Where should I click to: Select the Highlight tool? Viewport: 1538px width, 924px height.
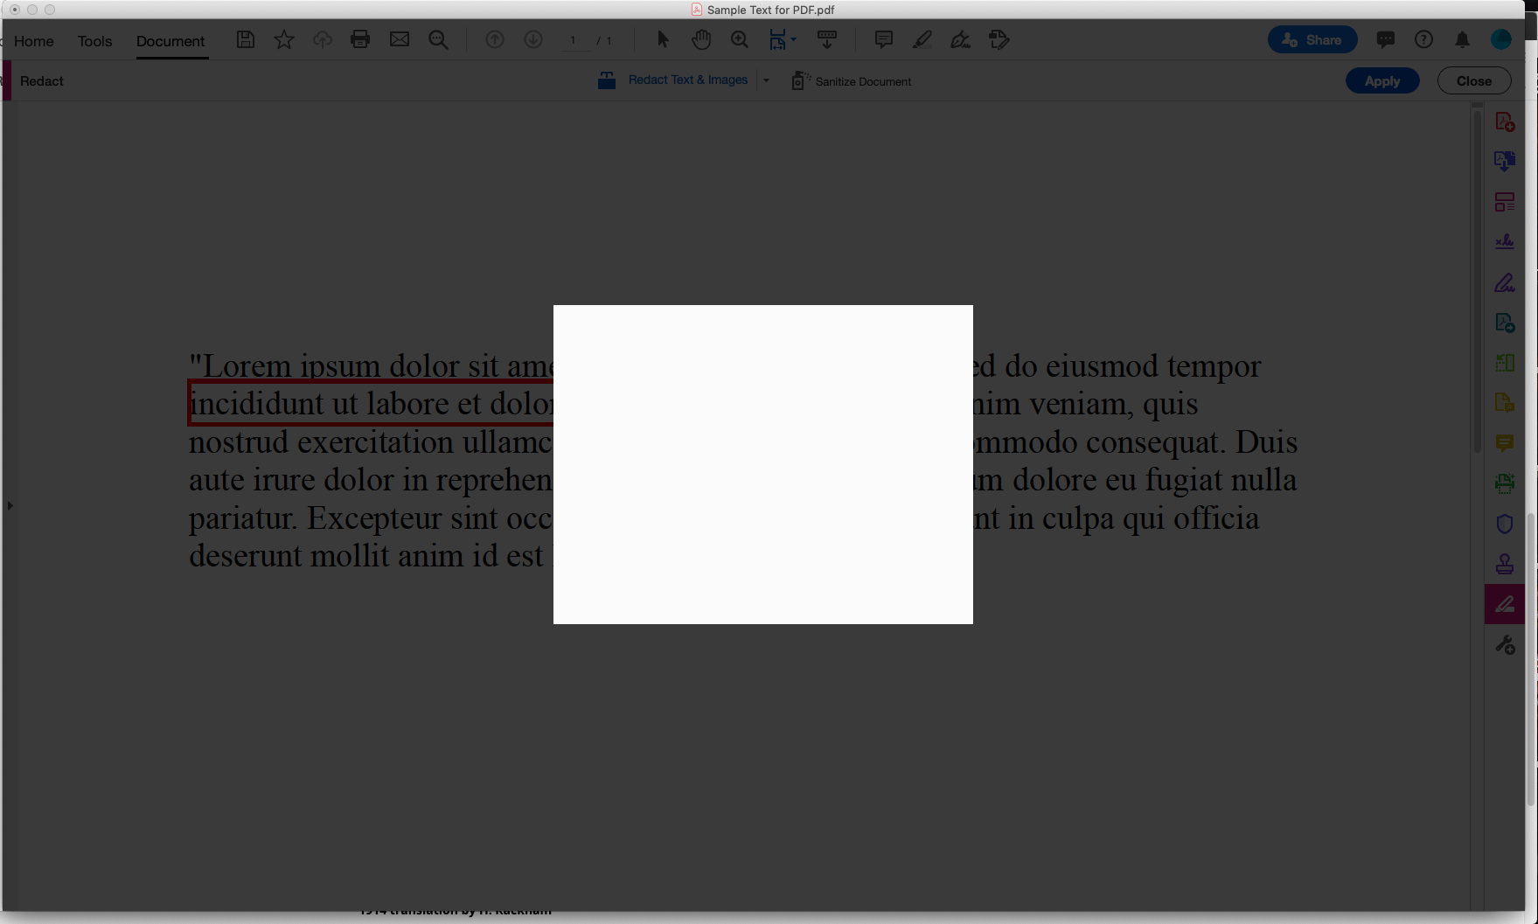point(921,39)
